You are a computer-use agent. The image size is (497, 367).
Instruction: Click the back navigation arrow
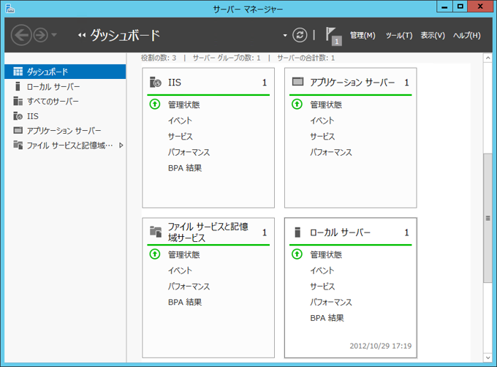(x=21, y=35)
